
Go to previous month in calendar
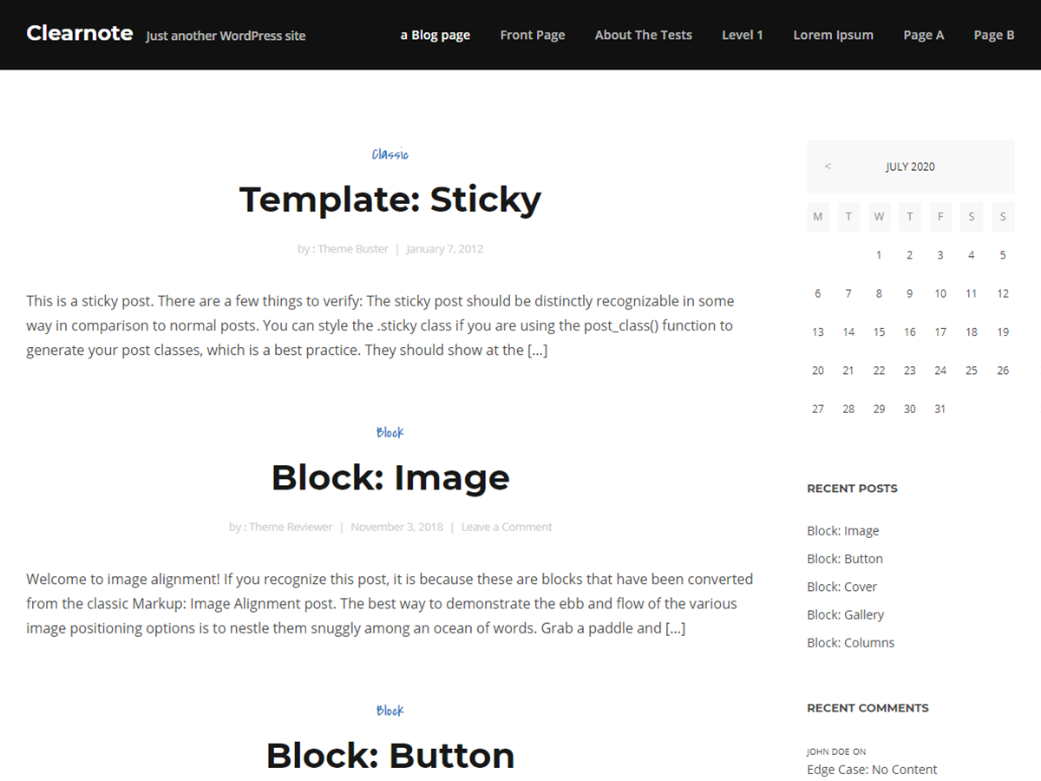tap(828, 167)
